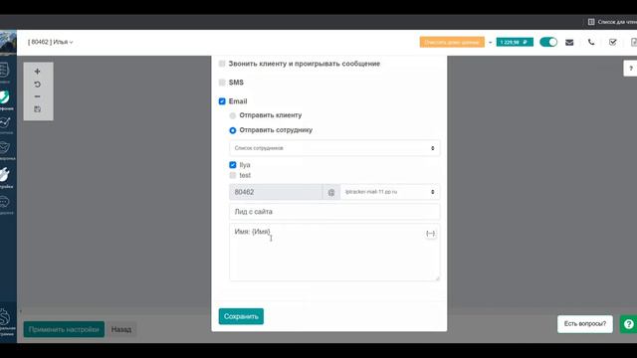Expand the '[ 80462 ] Илья' account menu
The image size is (637, 358).
[51, 42]
